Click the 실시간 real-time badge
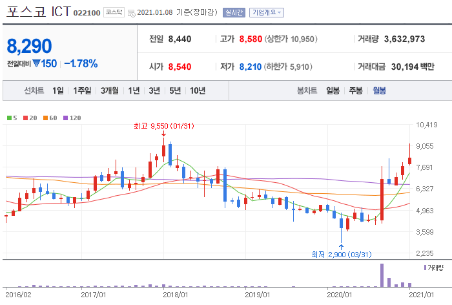This screenshot has height=305, width=452. point(234,12)
